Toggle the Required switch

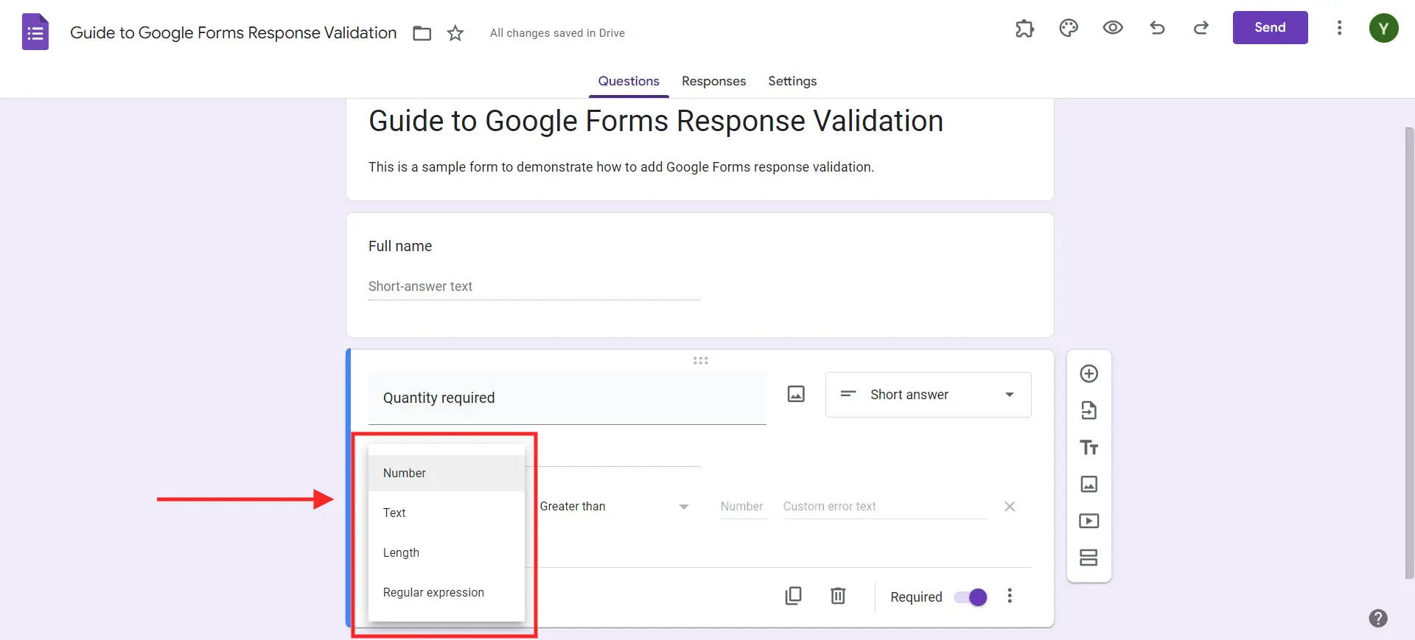point(971,597)
